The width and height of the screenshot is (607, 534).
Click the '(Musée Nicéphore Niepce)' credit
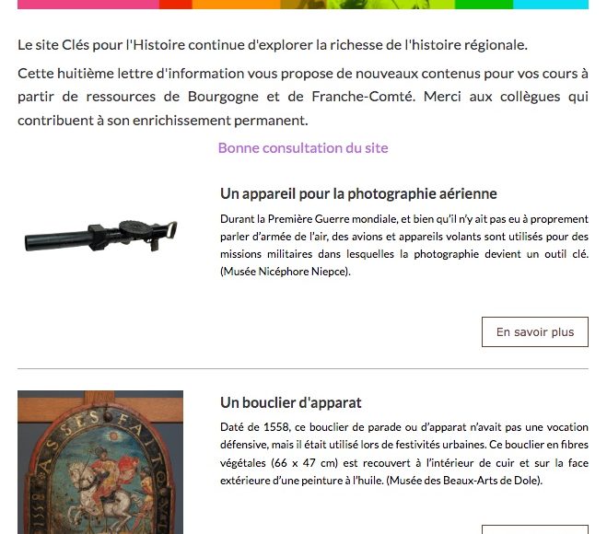click(286, 272)
